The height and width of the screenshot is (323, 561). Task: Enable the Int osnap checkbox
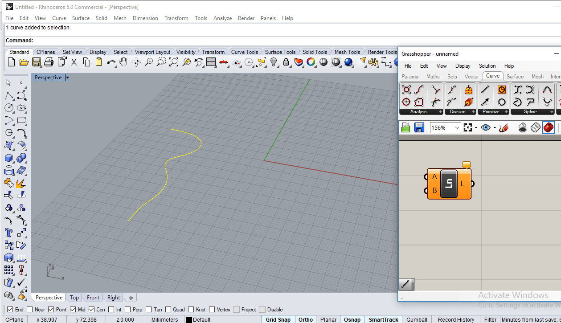111,309
